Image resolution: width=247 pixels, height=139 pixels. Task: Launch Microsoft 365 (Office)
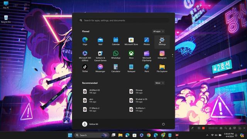click(85, 56)
